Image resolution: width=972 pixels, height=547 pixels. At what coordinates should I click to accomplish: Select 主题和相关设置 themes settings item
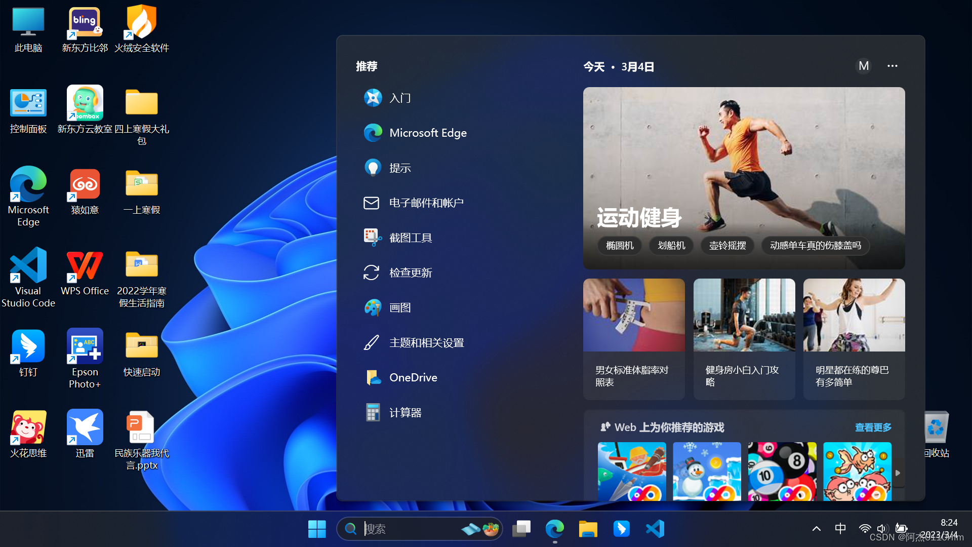coord(426,342)
